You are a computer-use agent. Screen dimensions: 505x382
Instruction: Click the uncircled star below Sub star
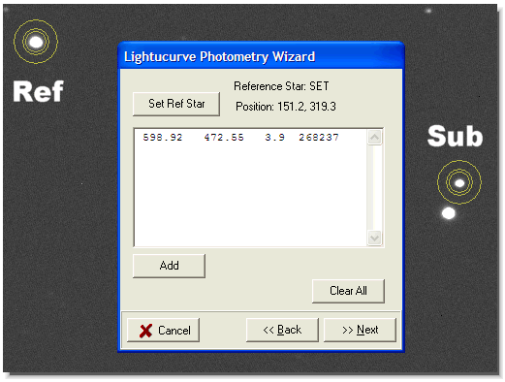[449, 213]
